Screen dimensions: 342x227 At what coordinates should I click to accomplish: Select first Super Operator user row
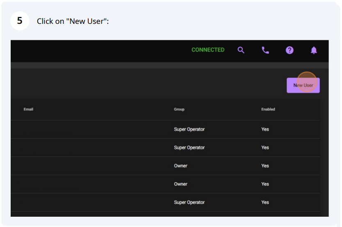165,130
